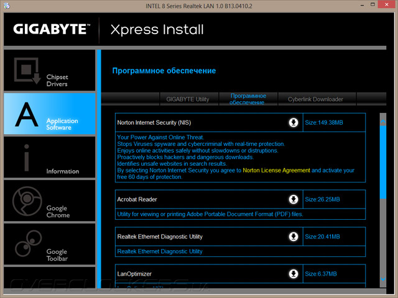
Task: Click the Size:149.38MB value
Action: (324, 123)
